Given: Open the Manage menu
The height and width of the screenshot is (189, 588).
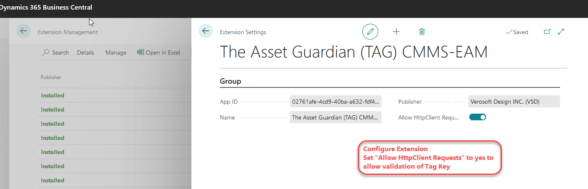Looking at the screenshot, I should pyautogui.click(x=116, y=52).
